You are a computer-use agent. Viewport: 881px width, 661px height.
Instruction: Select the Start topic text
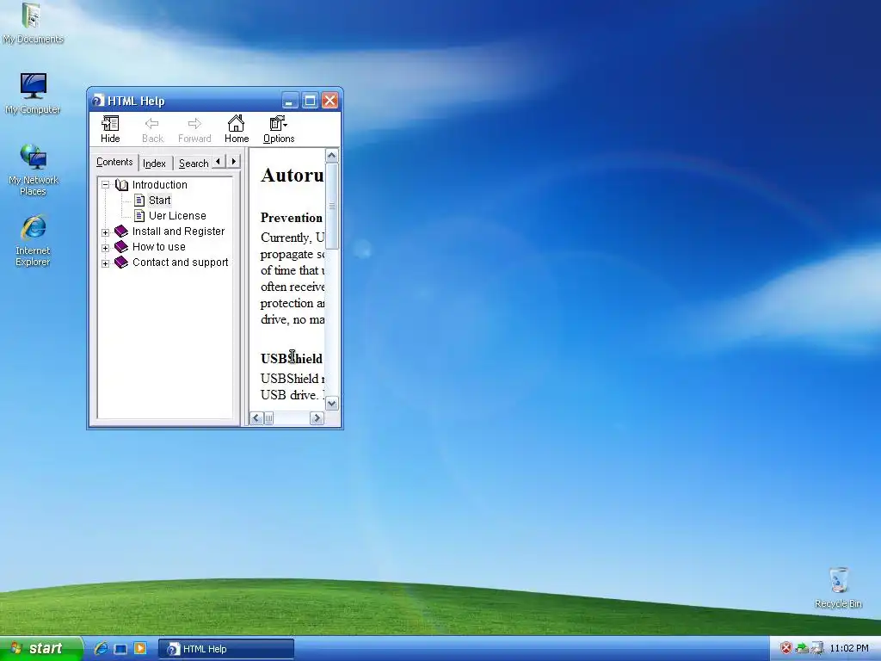(x=159, y=200)
